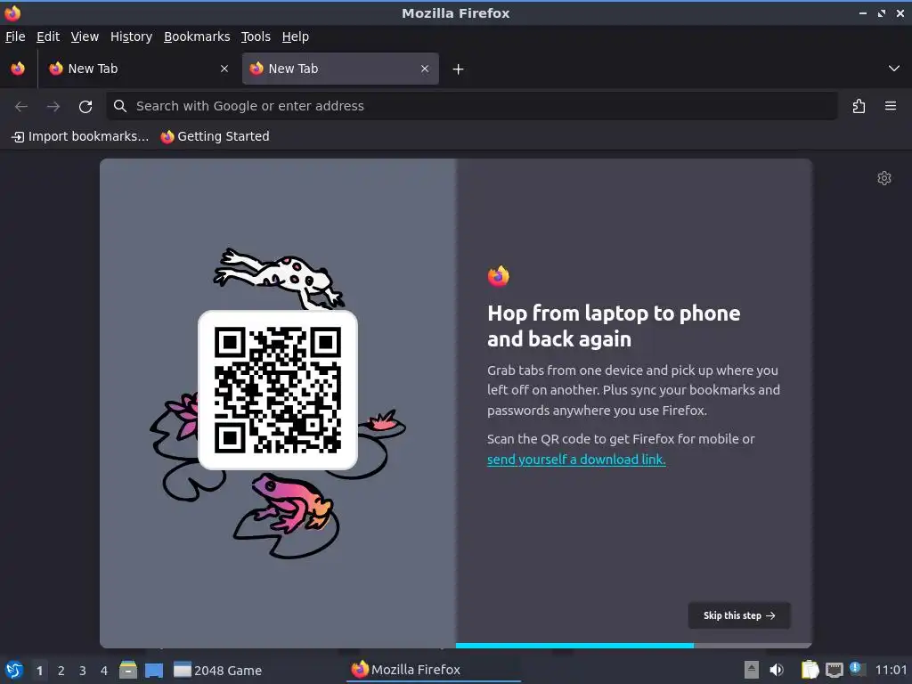
Task: Open the Firefox hamburger application menu
Action: point(891,106)
